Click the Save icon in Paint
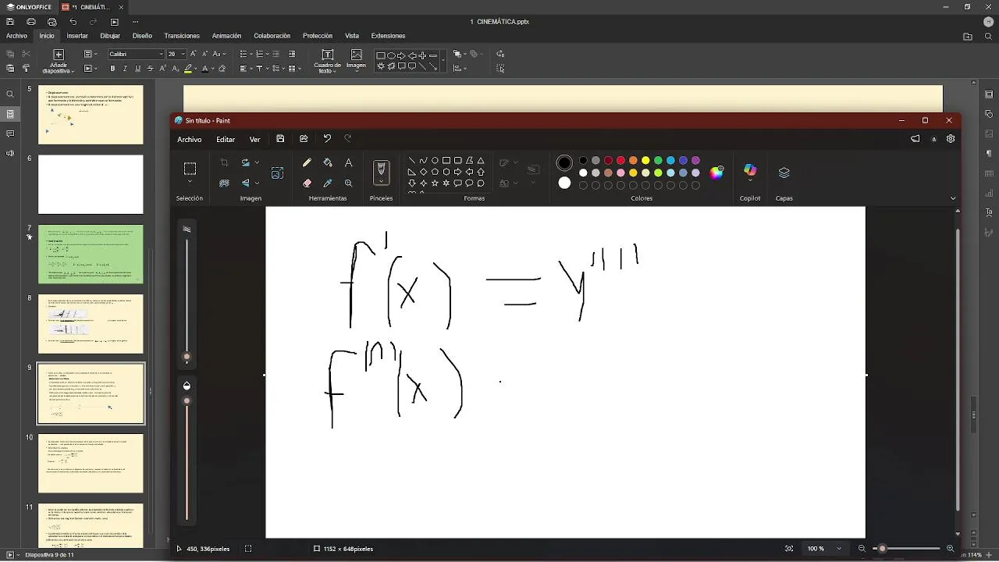Image resolution: width=999 pixels, height=562 pixels. (x=280, y=139)
